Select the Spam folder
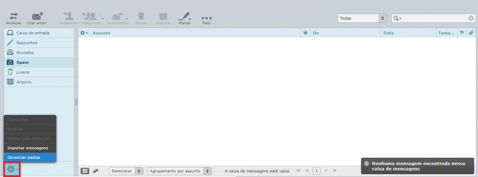Viewport: 478px width, 177px height. pyautogui.click(x=39, y=62)
